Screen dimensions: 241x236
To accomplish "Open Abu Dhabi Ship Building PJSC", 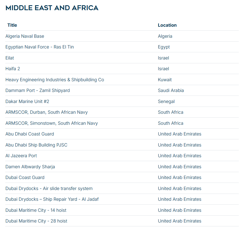I will (36, 145).
